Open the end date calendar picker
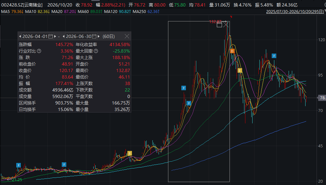 (x=94, y=36)
